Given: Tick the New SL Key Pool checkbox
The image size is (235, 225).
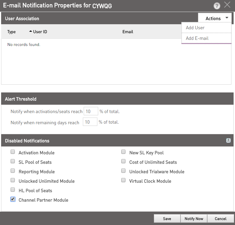Looking at the screenshot, I should pyautogui.click(x=123, y=152).
